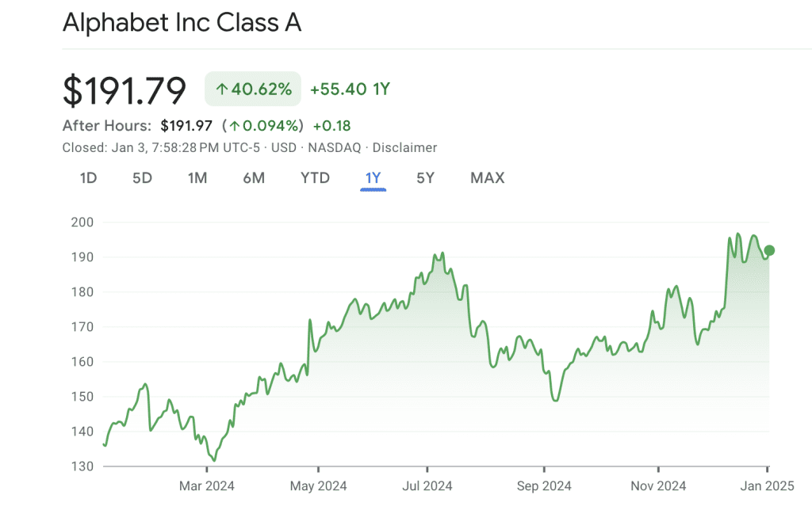Switch to the 5D chart view
This screenshot has width=812, height=510.
click(143, 178)
